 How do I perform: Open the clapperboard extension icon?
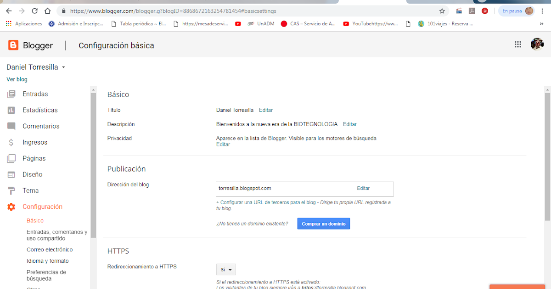459,11
